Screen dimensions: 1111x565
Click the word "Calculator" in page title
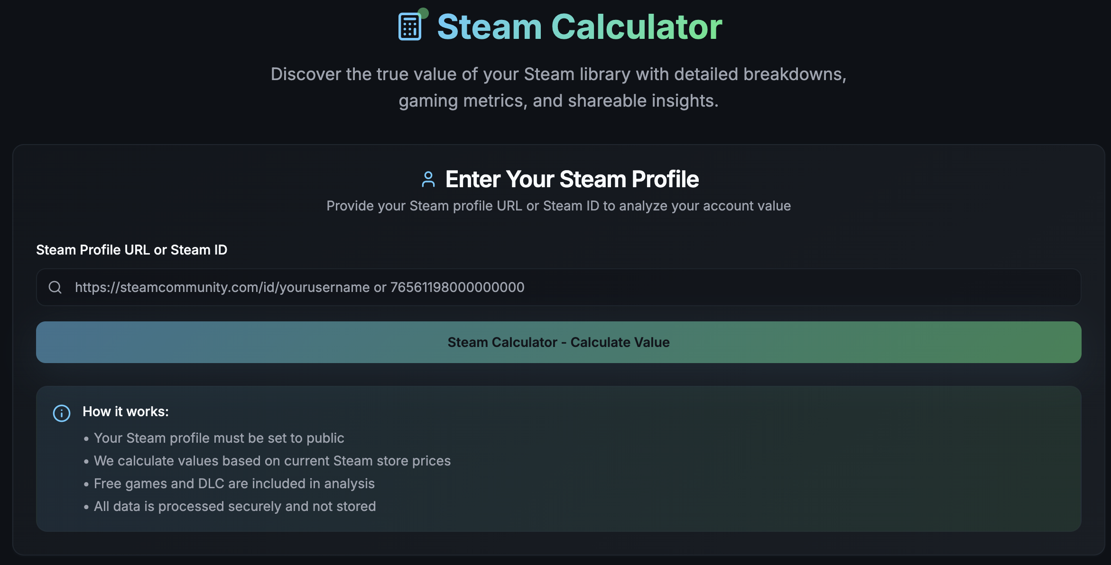[636, 27]
